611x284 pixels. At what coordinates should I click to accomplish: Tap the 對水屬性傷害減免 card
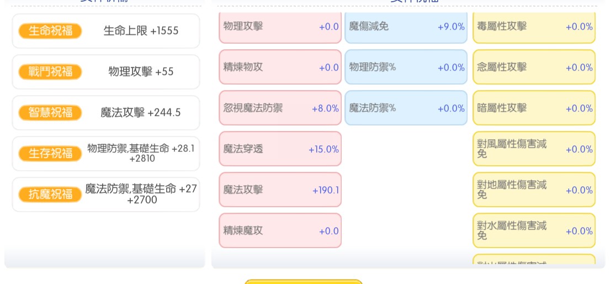pos(534,230)
